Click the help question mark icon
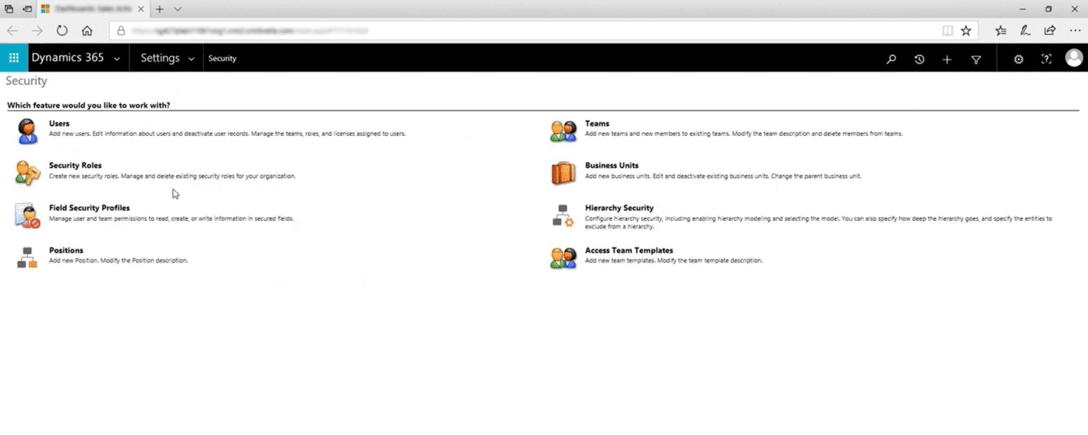The height and width of the screenshot is (435, 1088). (1046, 60)
